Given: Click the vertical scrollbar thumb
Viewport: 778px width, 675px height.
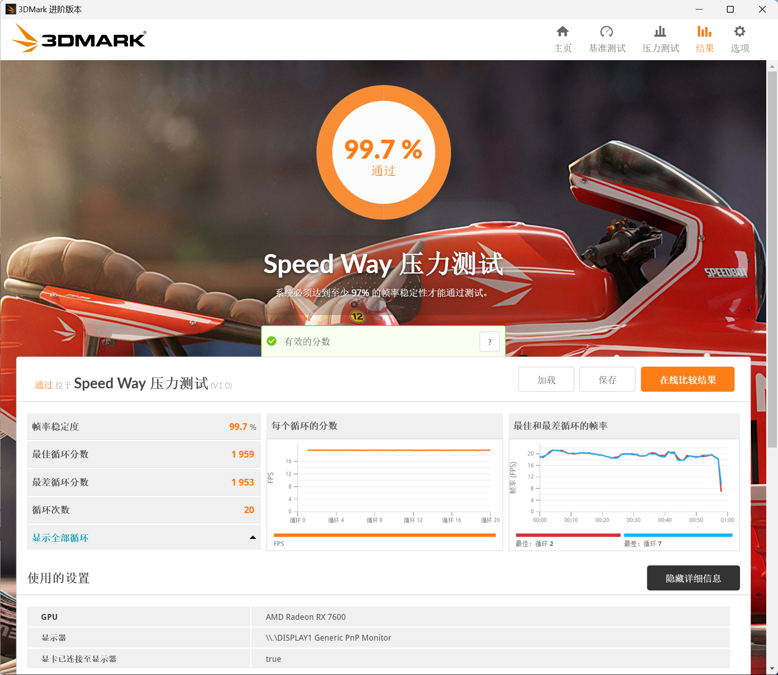Looking at the screenshot, I should (772, 260).
